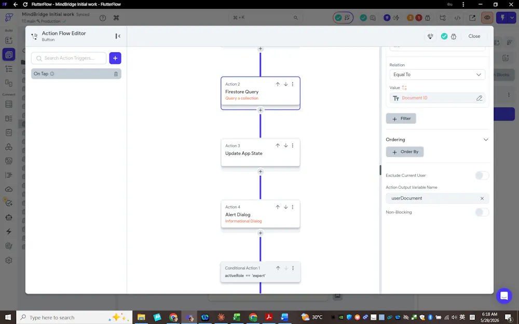Click the preview eye button in top bar

click(x=487, y=18)
